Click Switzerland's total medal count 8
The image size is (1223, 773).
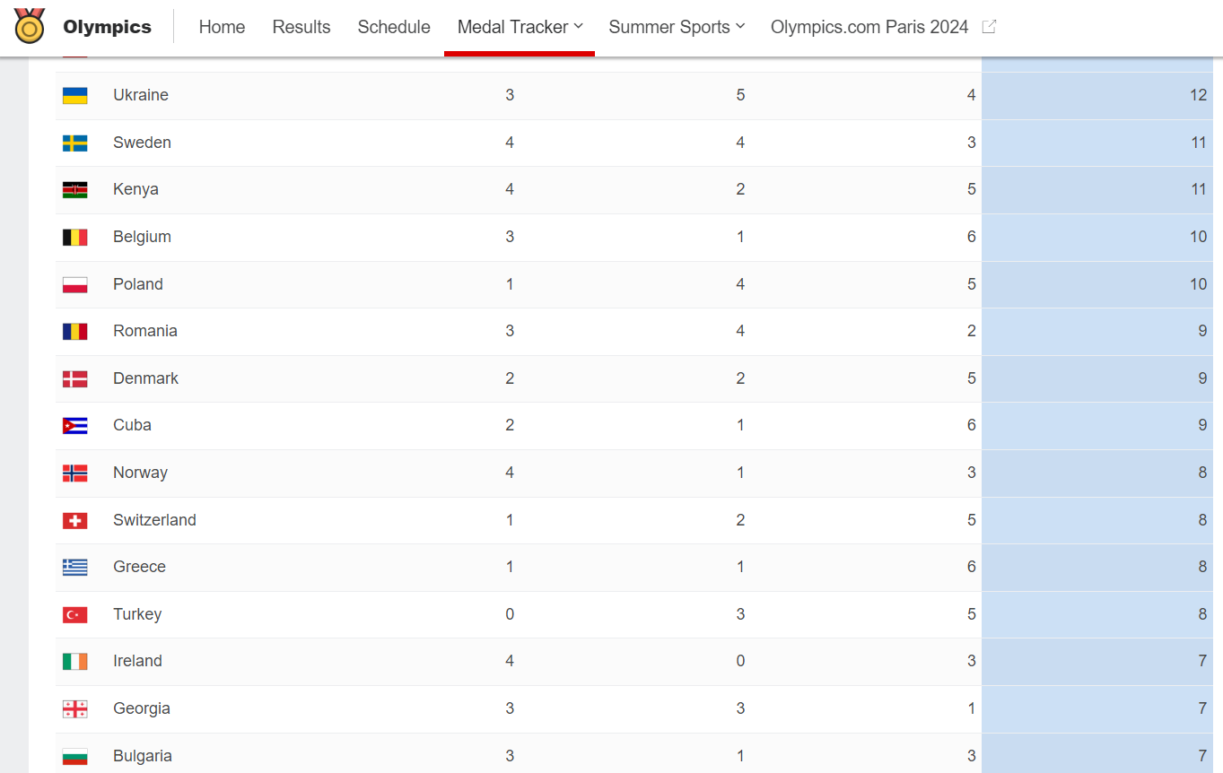click(1202, 520)
